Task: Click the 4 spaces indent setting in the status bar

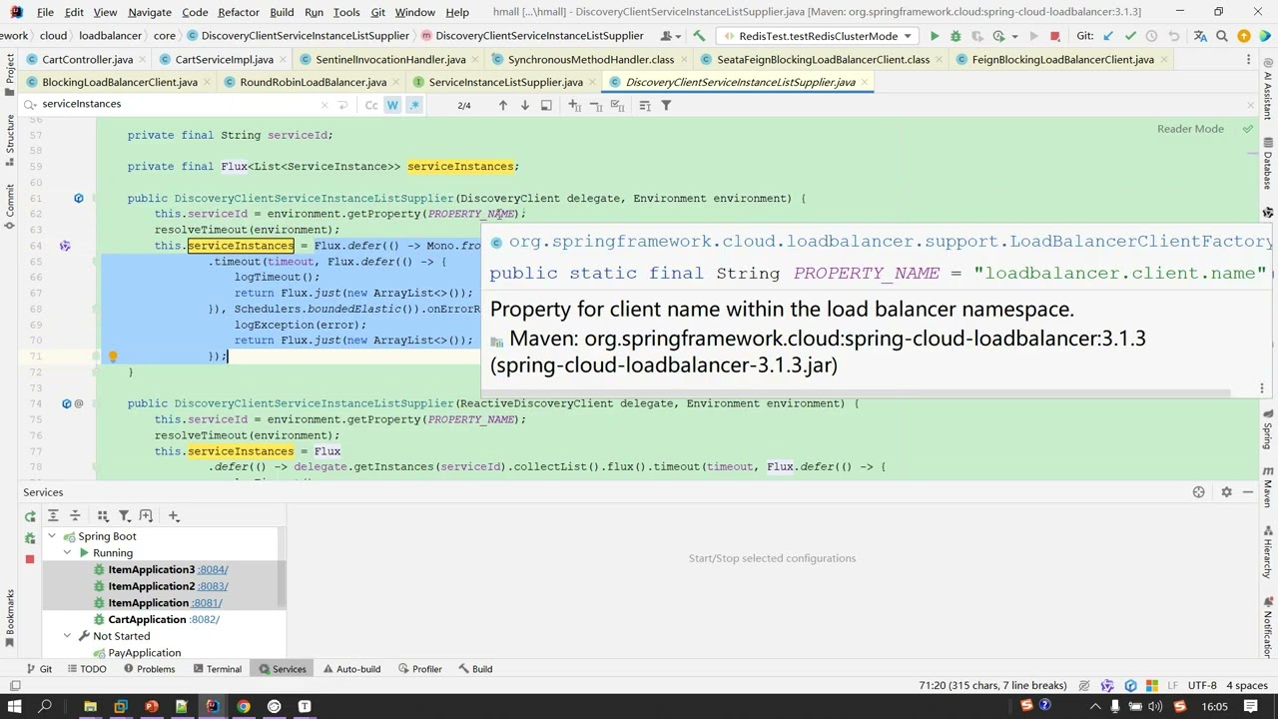Action: pos(1247,686)
